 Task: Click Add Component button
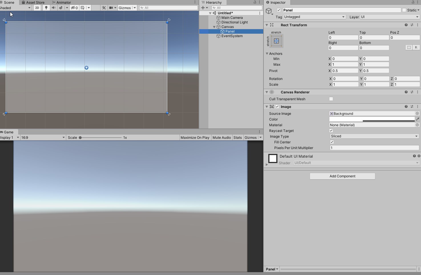pyautogui.click(x=343, y=176)
